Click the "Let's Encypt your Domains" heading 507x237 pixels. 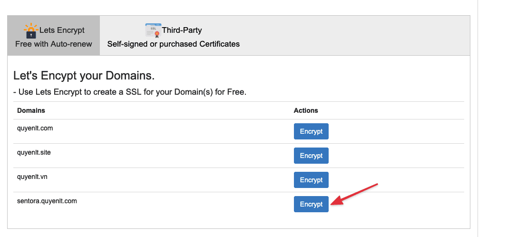pyautogui.click(x=84, y=76)
